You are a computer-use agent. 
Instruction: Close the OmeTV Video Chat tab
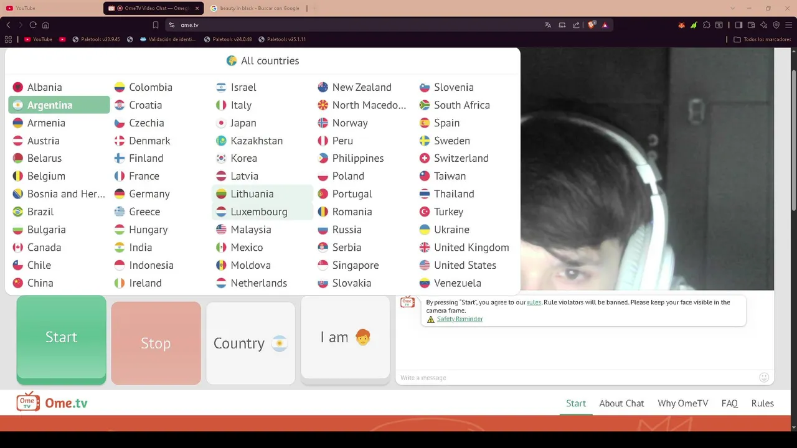pyautogui.click(x=197, y=8)
